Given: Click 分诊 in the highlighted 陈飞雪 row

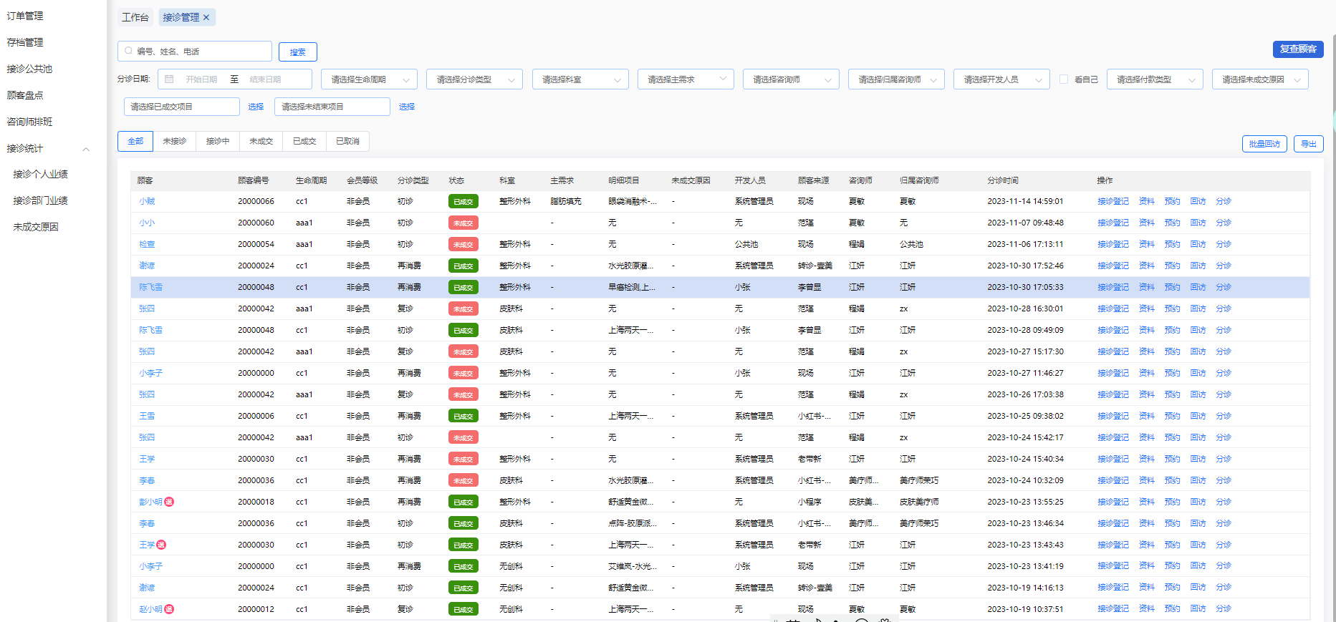Looking at the screenshot, I should [x=1224, y=287].
